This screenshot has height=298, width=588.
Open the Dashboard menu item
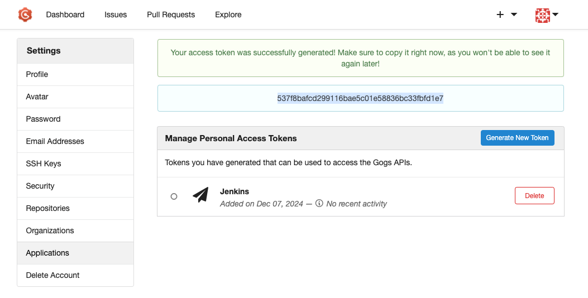pyautogui.click(x=65, y=15)
